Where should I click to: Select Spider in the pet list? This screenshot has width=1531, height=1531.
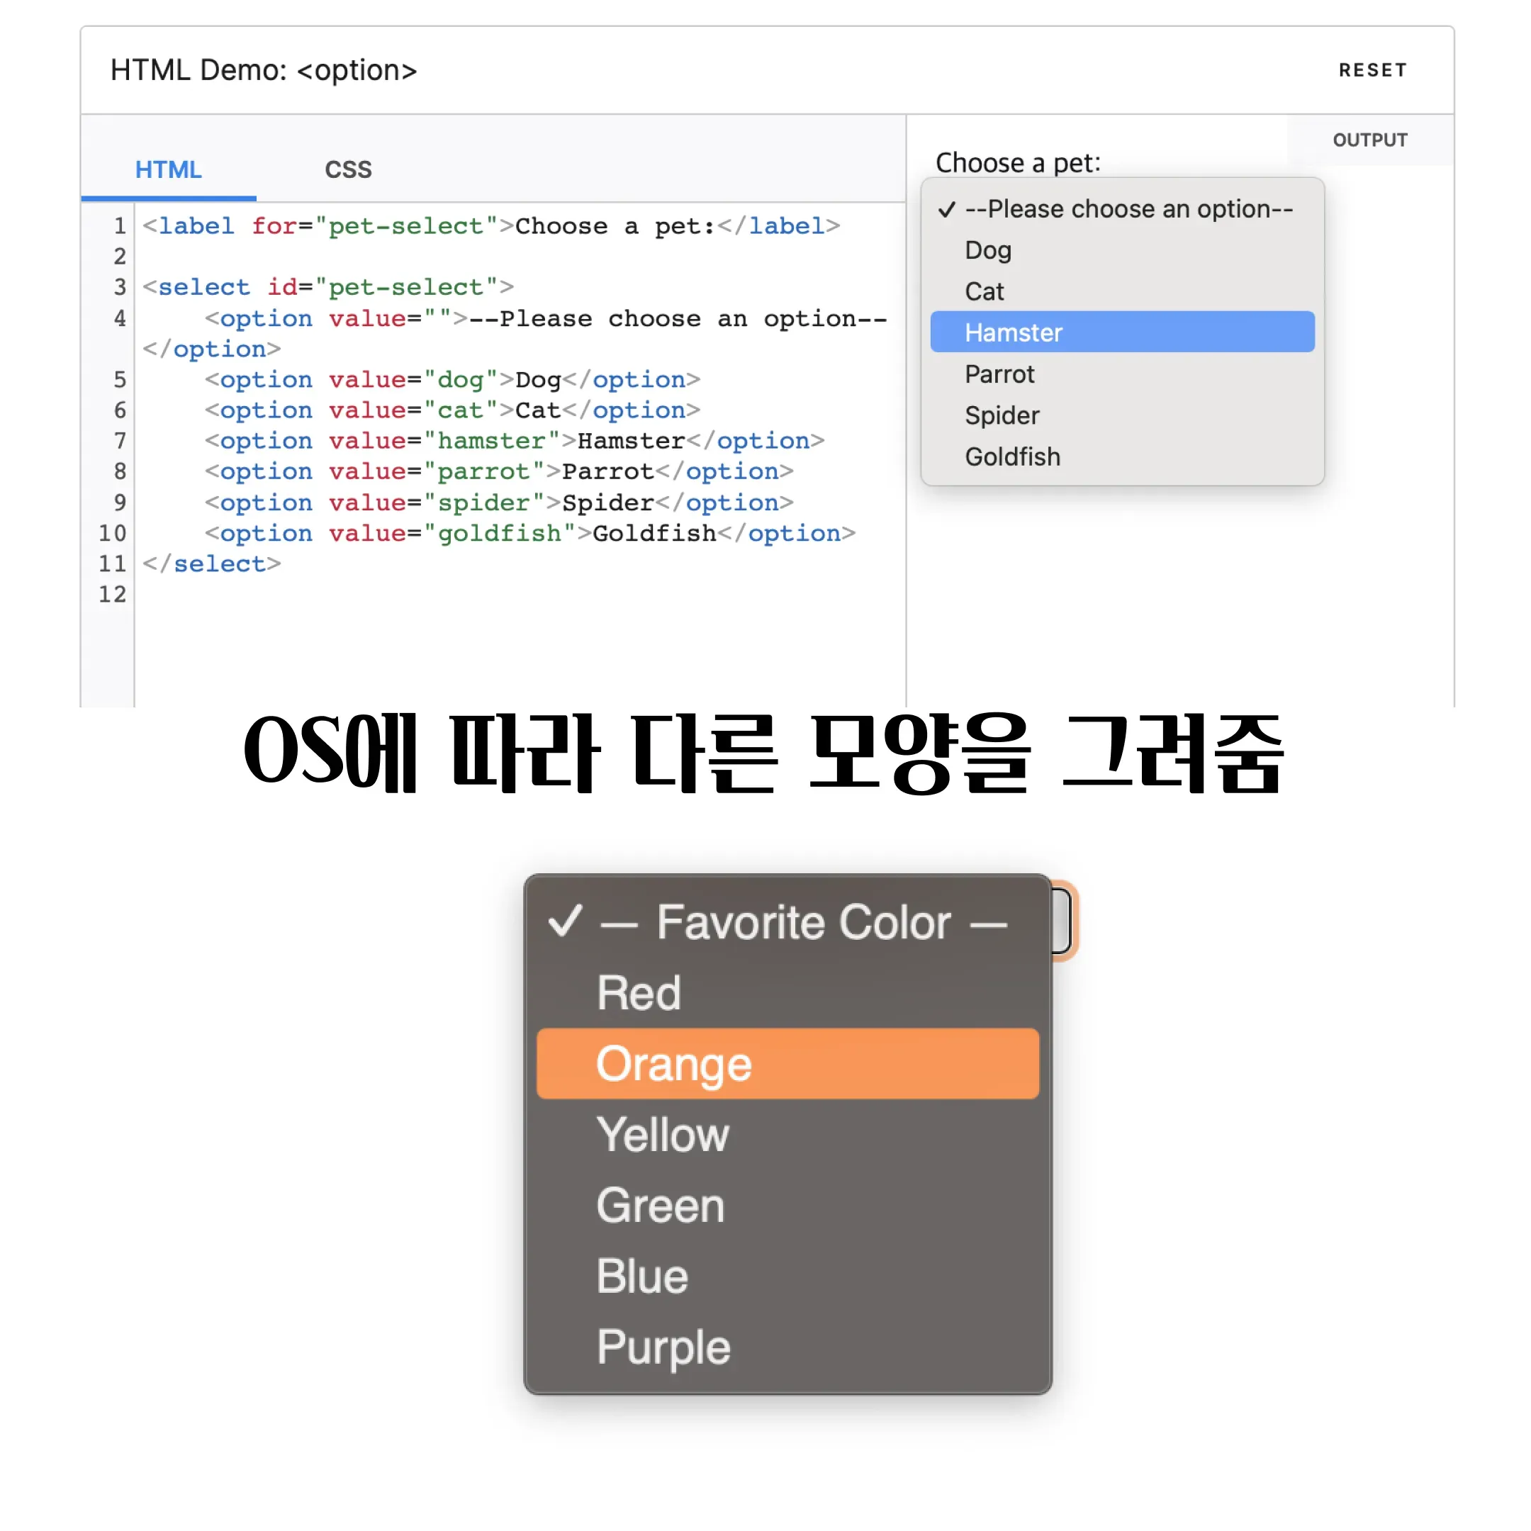1002,415
